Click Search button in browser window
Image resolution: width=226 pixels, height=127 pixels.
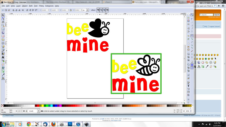pyautogui.click(x=217, y=15)
